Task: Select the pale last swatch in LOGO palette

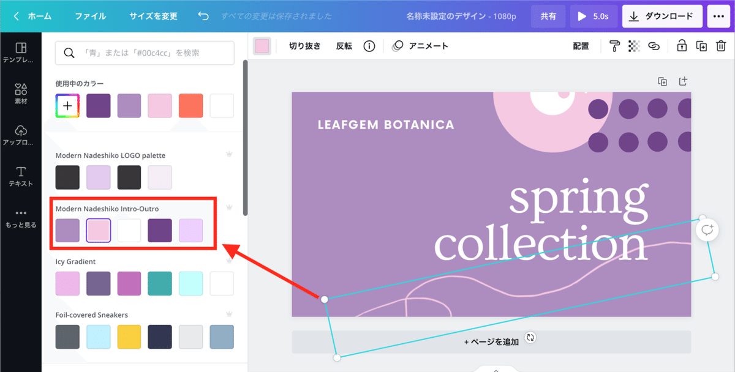Action: point(160,177)
